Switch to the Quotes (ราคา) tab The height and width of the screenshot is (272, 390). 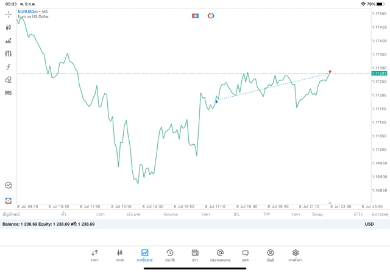click(94, 254)
